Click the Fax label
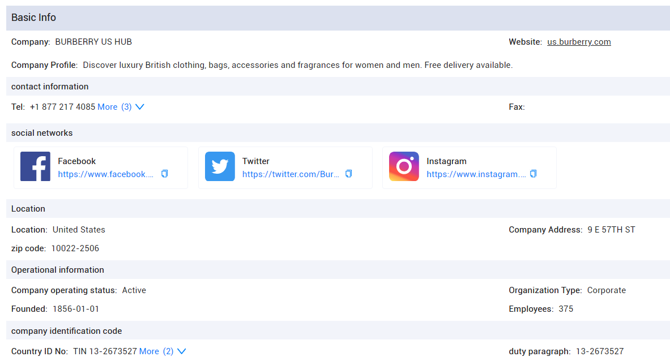Image resolution: width=670 pixels, height=361 pixels. tap(517, 107)
